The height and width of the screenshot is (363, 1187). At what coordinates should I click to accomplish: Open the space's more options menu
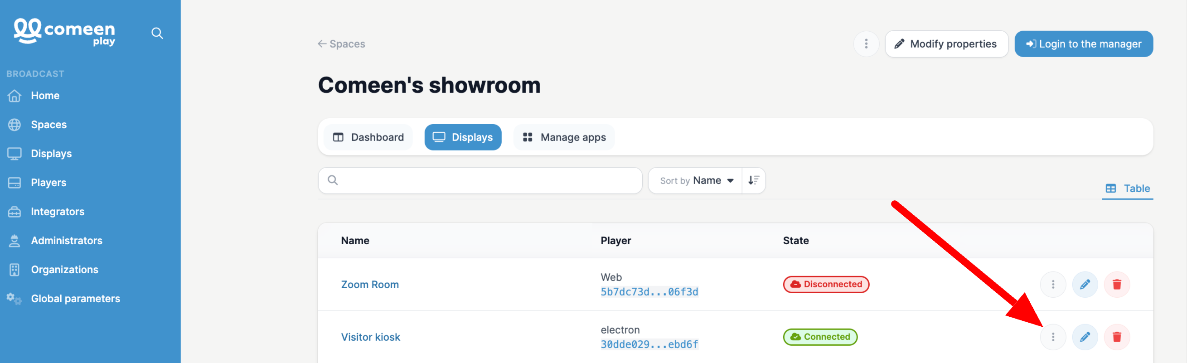click(x=866, y=44)
